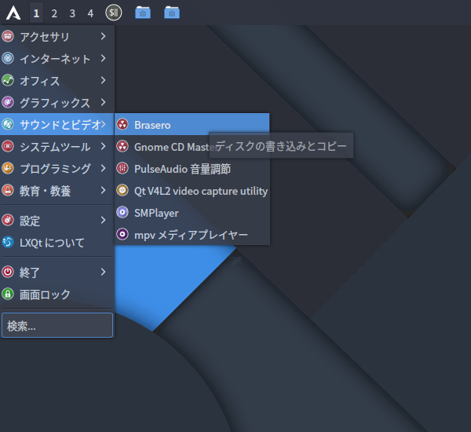Open the プログラミング category label

pos(55,169)
